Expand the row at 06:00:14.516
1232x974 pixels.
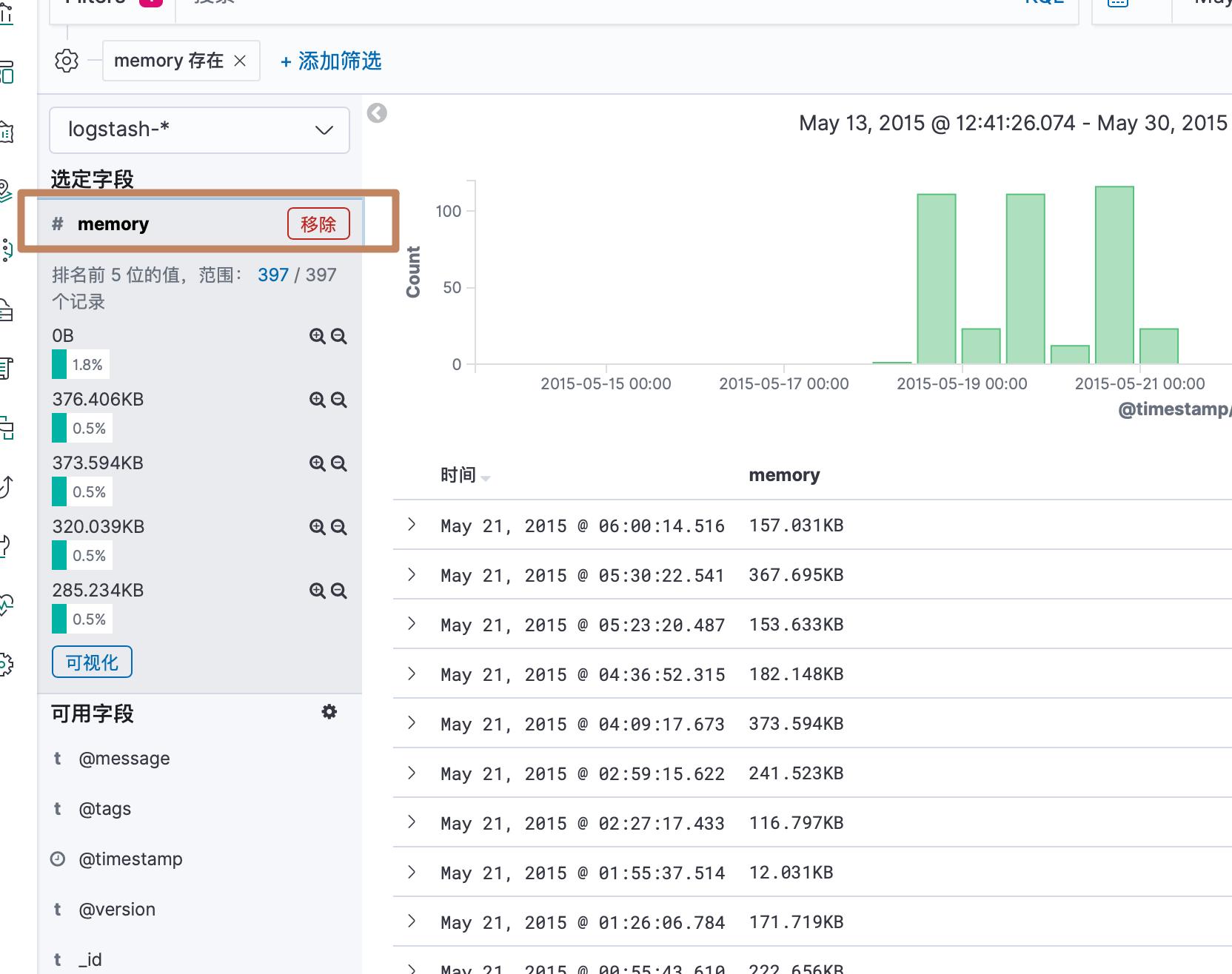[412, 525]
